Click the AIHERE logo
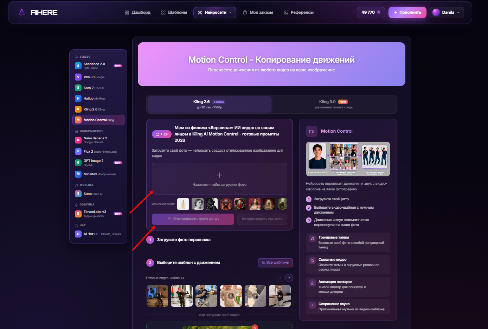 point(38,12)
